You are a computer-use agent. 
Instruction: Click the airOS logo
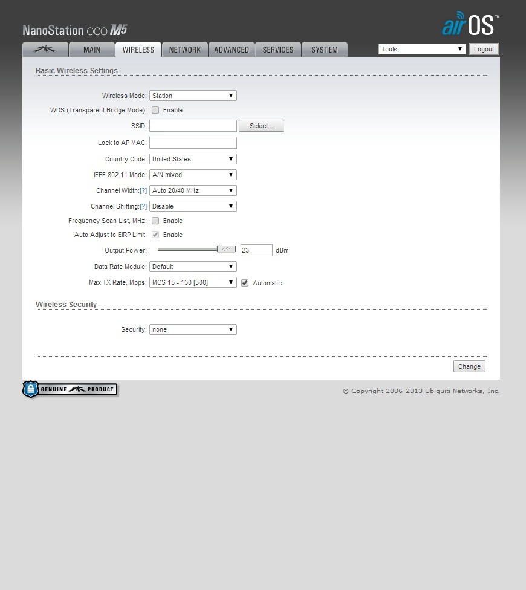tap(470, 24)
